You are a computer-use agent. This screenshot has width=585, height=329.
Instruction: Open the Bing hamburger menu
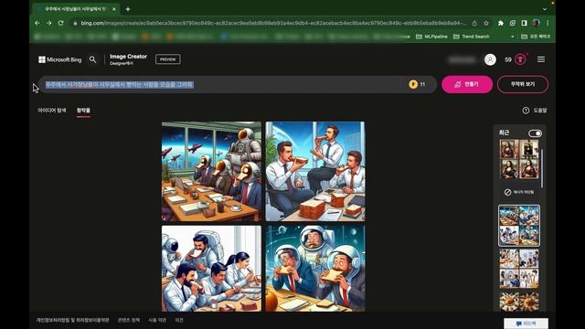pyautogui.click(x=541, y=59)
